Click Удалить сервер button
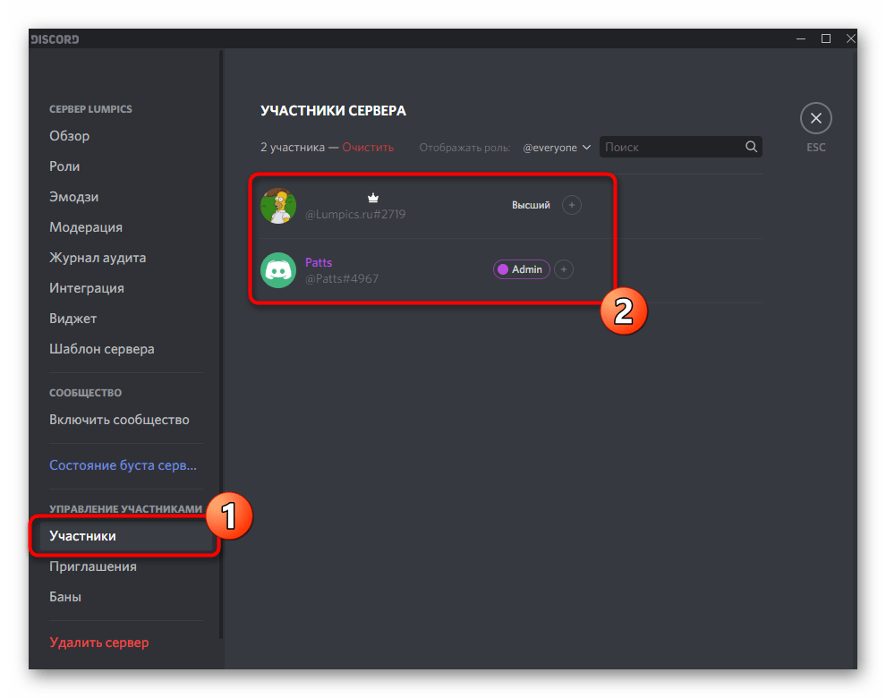886x698 pixels. click(x=99, y=643)
